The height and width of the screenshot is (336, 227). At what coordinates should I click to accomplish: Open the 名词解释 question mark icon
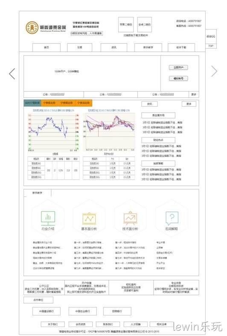(x=172, y=218)
